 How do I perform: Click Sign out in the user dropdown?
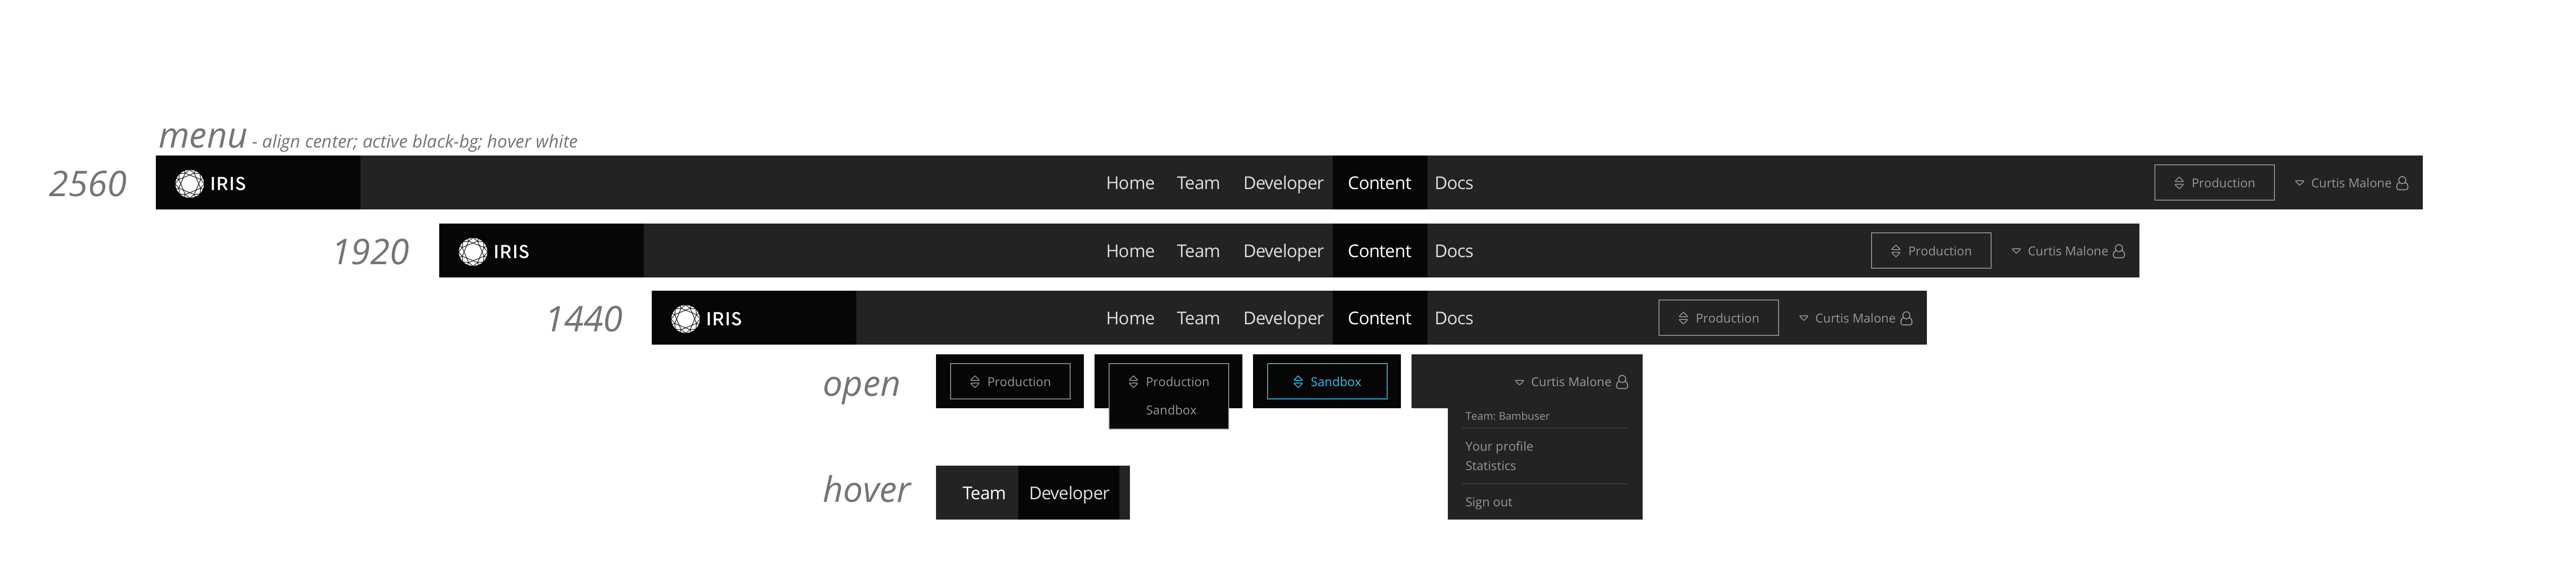(1488, 502)
